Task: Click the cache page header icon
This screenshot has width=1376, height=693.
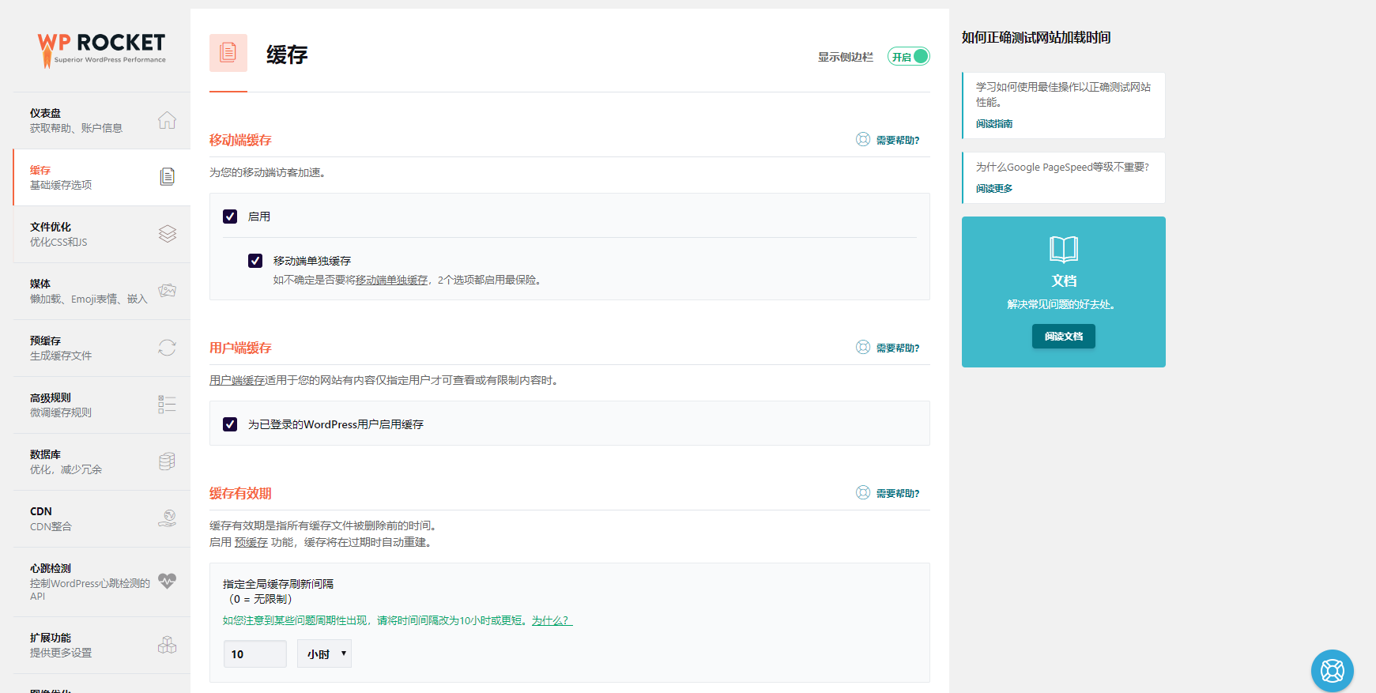Action: click(x=228, y=53)
